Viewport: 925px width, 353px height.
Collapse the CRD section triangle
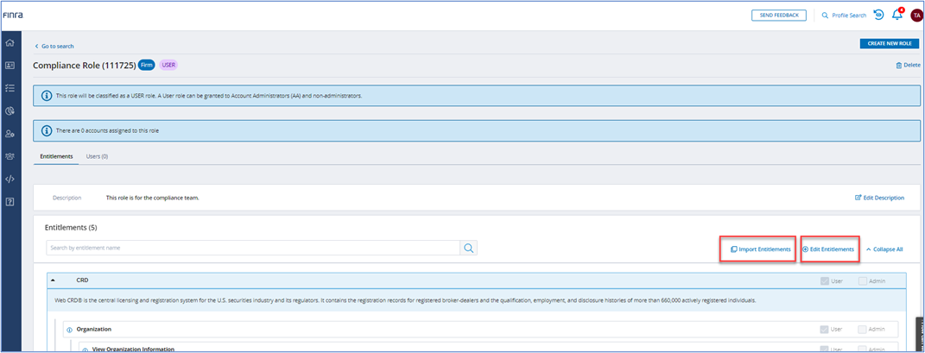pyautogui.click(x=53, y=281)
